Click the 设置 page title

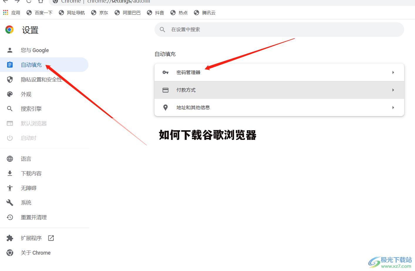[x=30, y=30]
